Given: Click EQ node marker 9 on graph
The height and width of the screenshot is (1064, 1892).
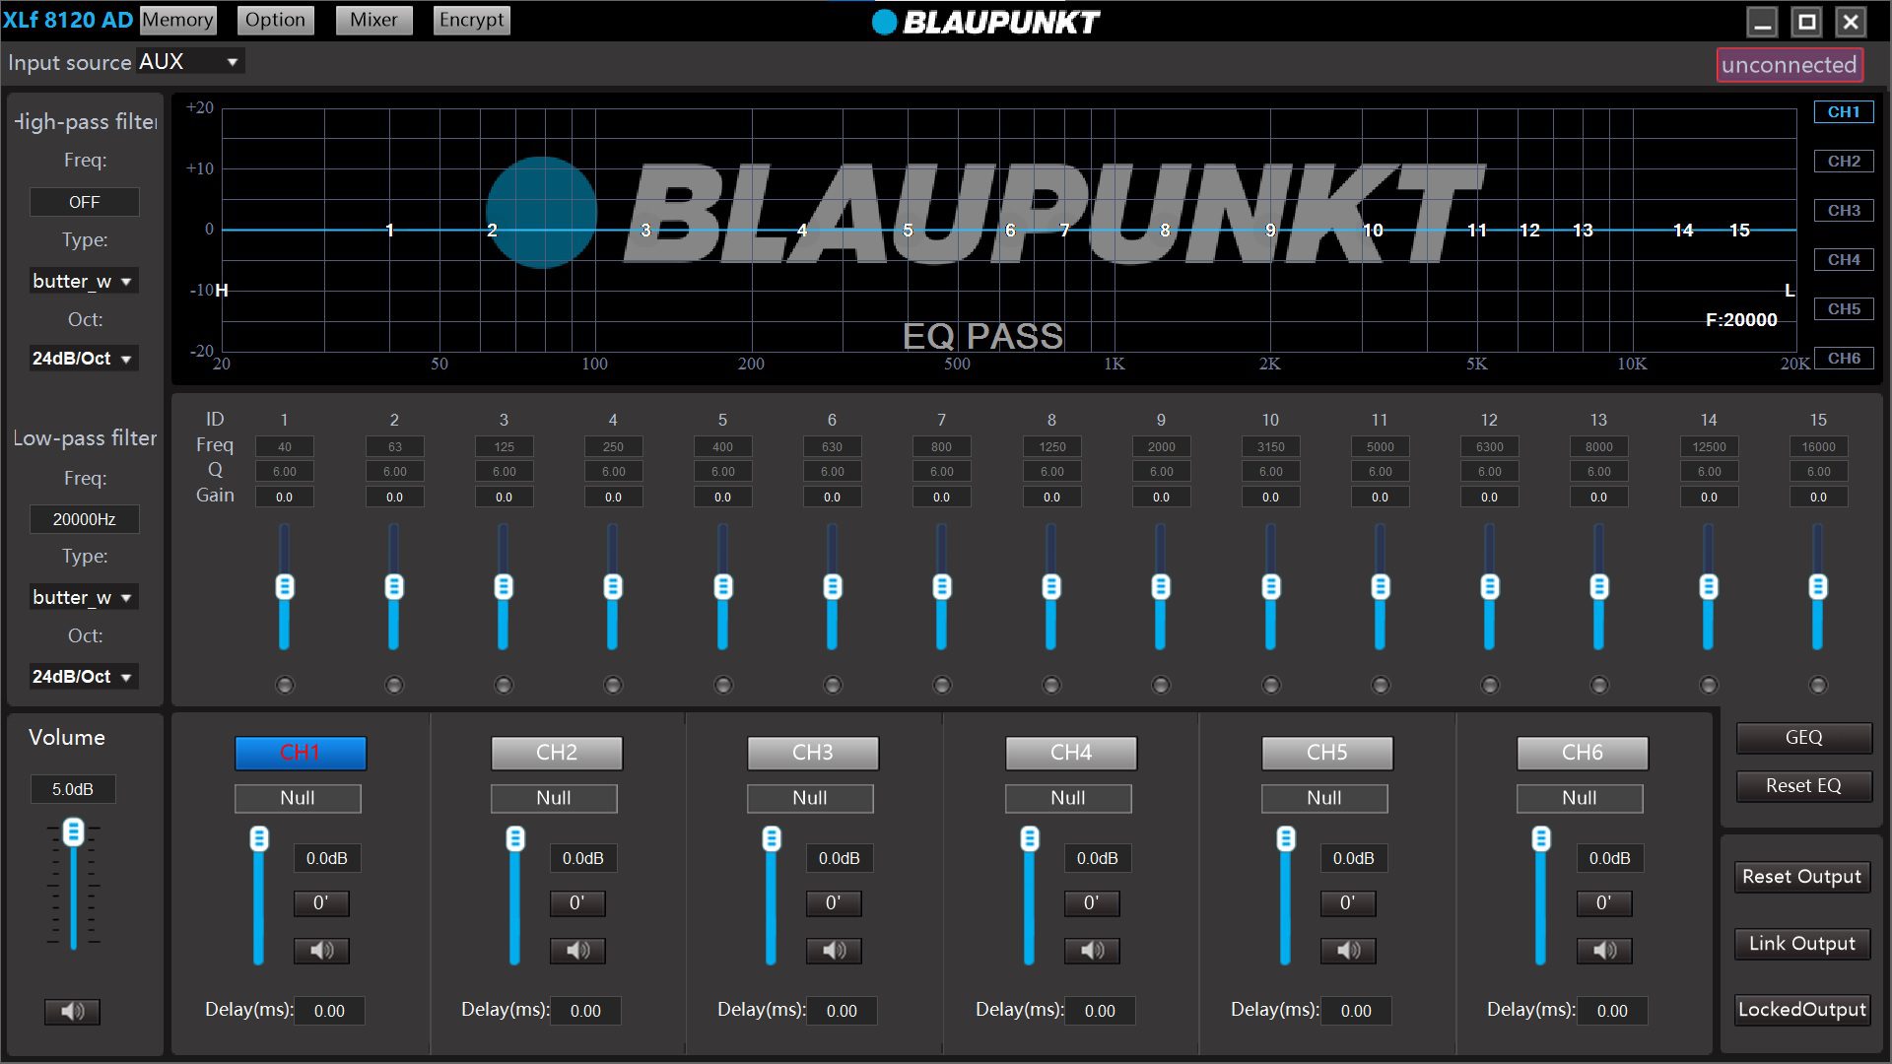Looking at the screenshot, I should click(1270, 231).
